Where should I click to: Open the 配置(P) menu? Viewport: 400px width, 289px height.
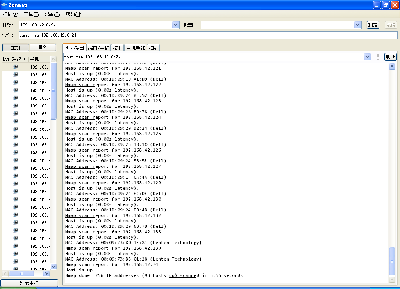[x=52, y=14]
